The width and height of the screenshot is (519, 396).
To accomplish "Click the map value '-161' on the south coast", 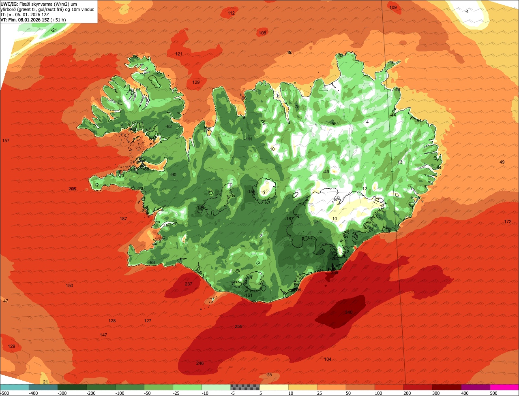I will tap(248, 295).
